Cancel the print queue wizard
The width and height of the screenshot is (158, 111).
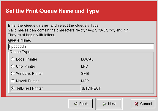143,104
